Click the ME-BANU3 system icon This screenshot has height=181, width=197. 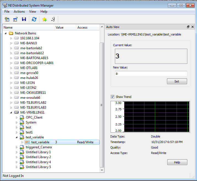[17, 43]
